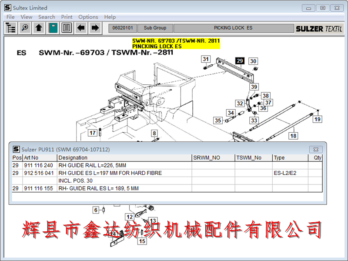
Task: Open the Search menu
Action: pyautogui.click(x=47, y=17)
